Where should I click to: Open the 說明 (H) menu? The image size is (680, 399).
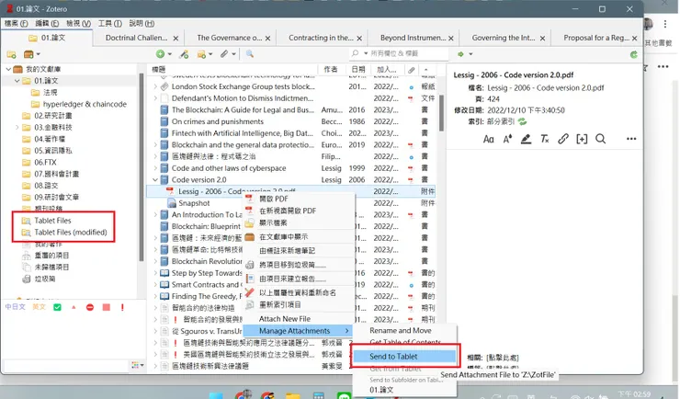click(142, 23)
